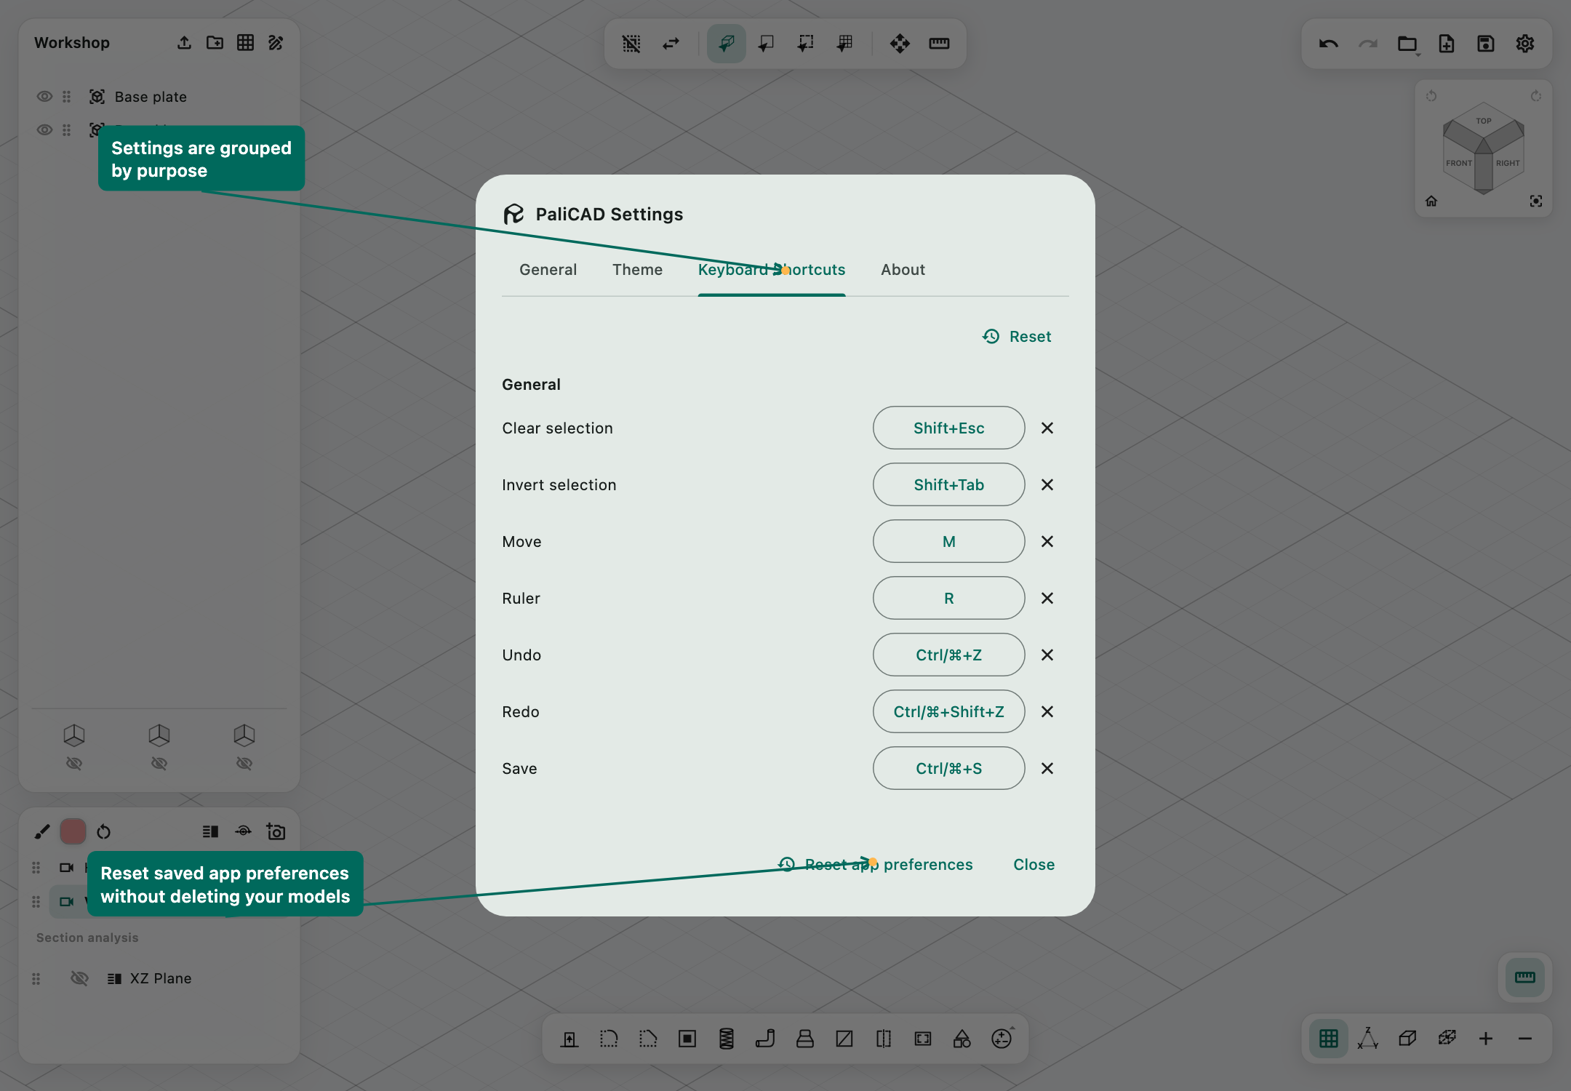The height and width of the screenshot is (1091, 1571).
Task: Toggle visibility of Base plate
Action: [44, 96]
